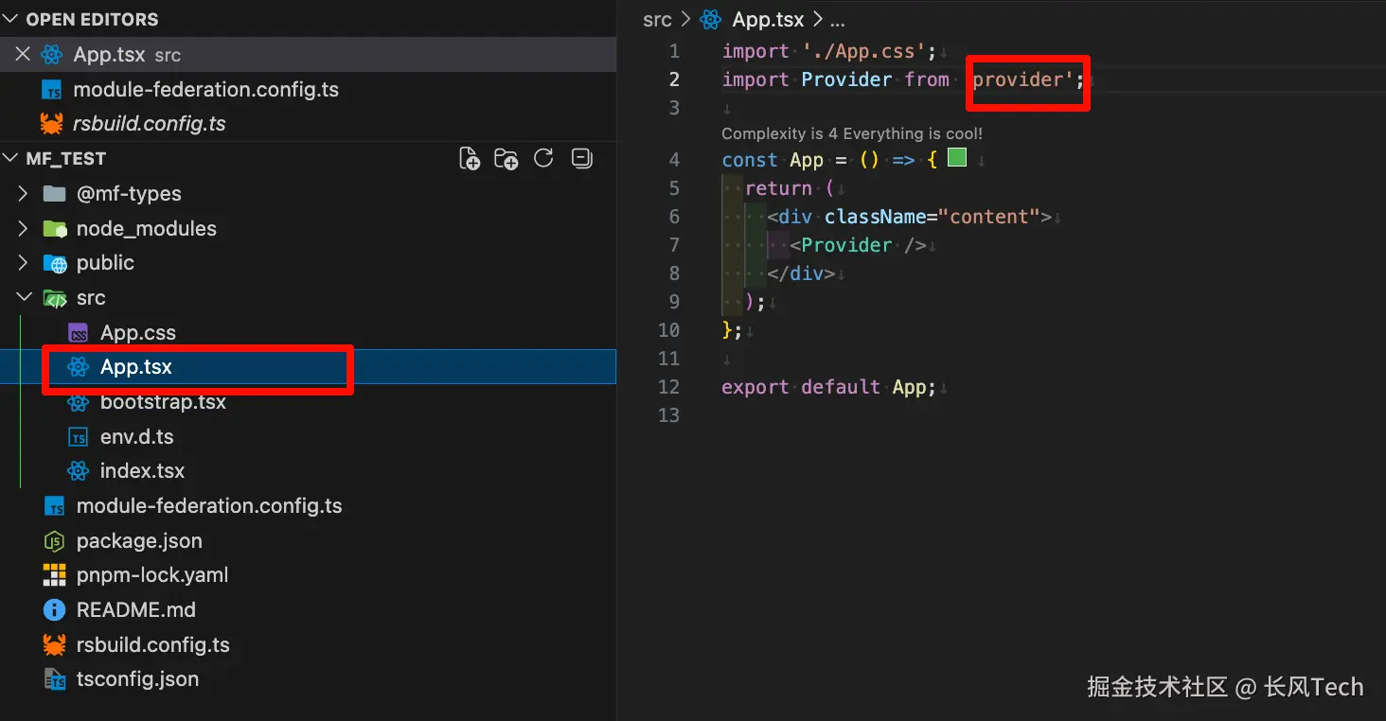Screen dimensions: 1386x721
Task: Click line number 2 in gutter
Action: [674, 79]
